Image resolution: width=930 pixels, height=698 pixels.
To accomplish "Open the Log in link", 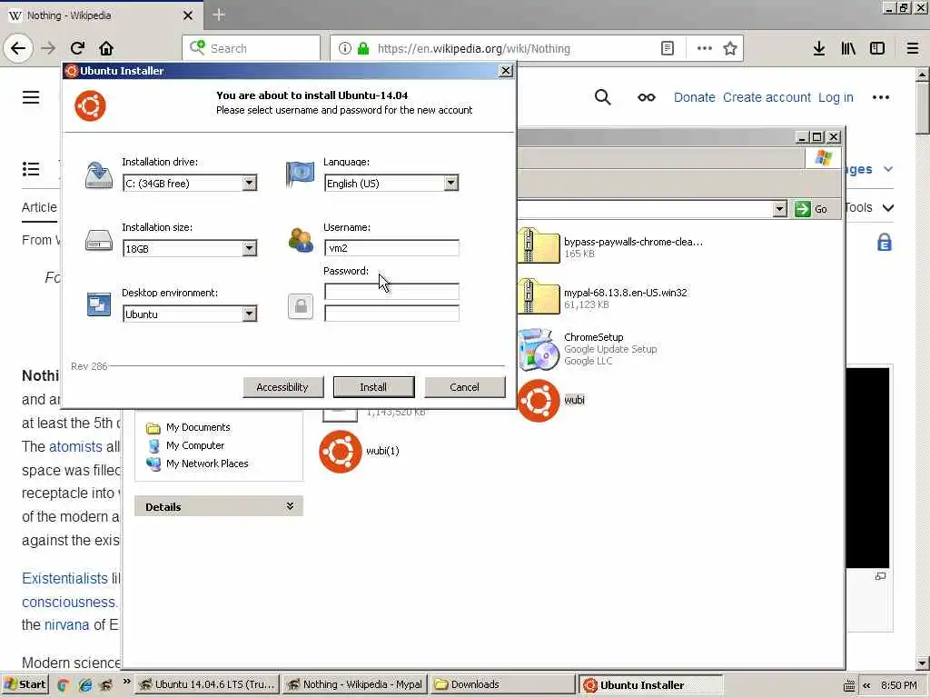I will point(836,97).
